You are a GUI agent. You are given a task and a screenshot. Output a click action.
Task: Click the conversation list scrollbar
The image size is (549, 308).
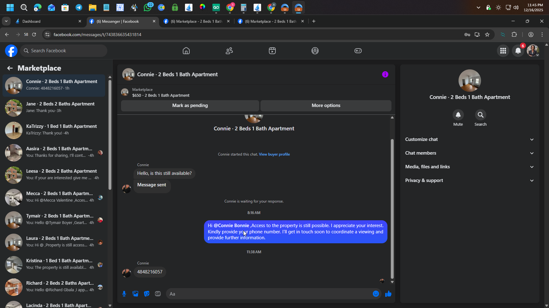[110, 135]
